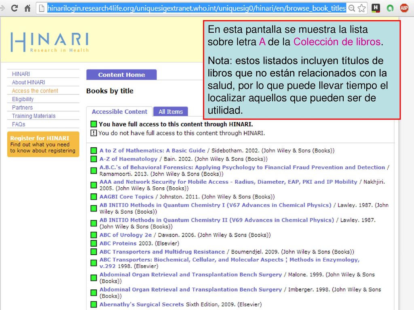This screenshot has height=310, width=414.
Task: Bookmark this page with the star icon
Action: (362, 8)
